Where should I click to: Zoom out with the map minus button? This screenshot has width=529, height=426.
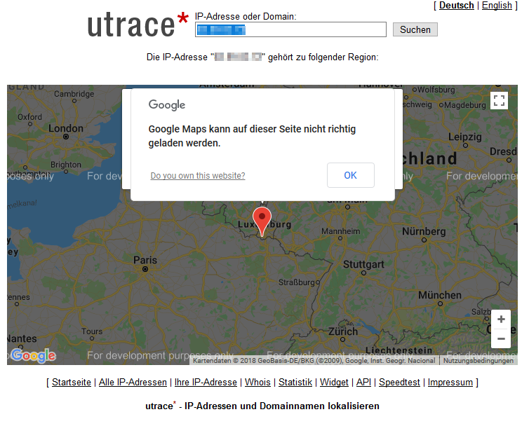501,338
